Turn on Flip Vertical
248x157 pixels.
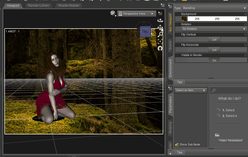pyautogui.click(x=214, y=39)
